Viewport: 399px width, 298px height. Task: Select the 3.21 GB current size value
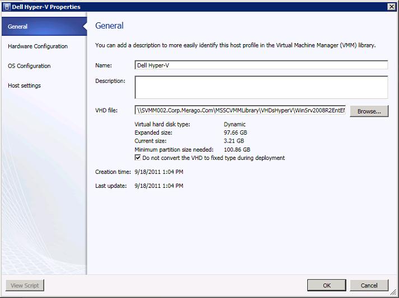[234, 141]
